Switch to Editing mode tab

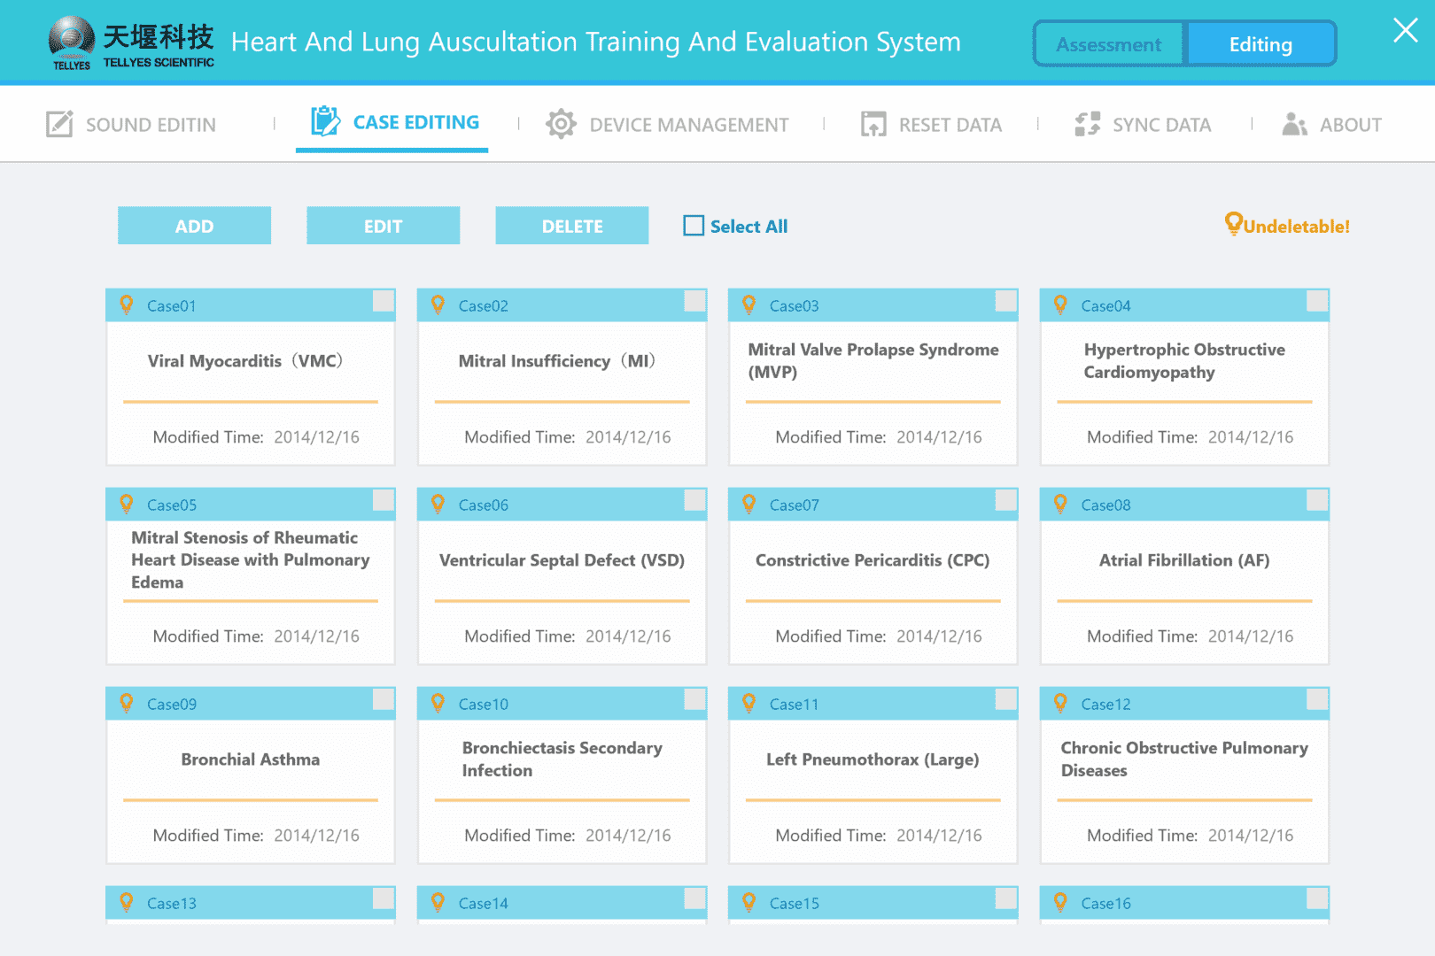pyautogui.click(x=1260, y=44)
